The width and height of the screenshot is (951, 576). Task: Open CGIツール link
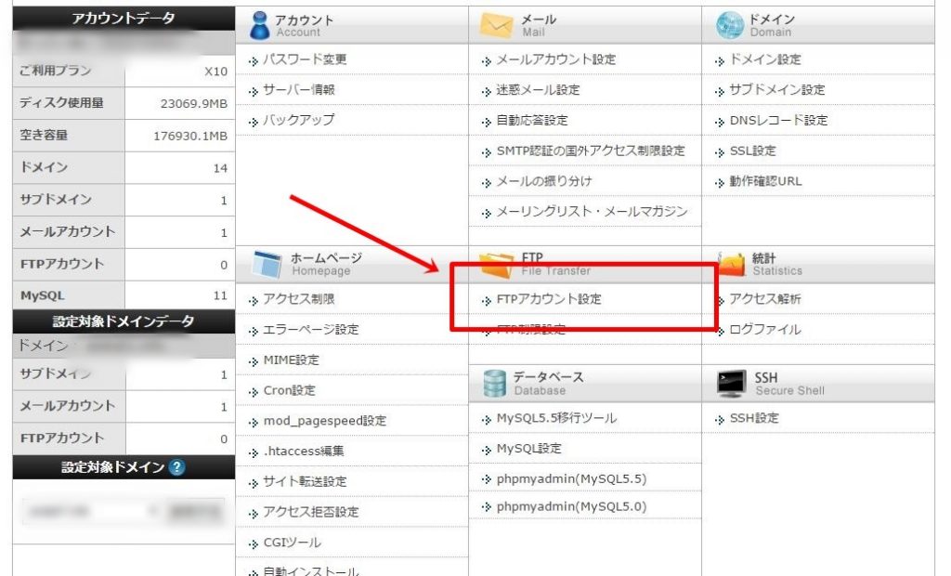click(292, 542)
